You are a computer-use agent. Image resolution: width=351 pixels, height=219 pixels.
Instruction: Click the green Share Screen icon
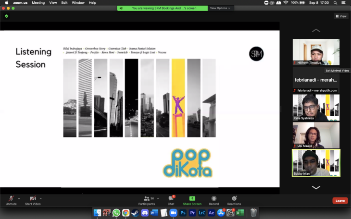(192, 198)
